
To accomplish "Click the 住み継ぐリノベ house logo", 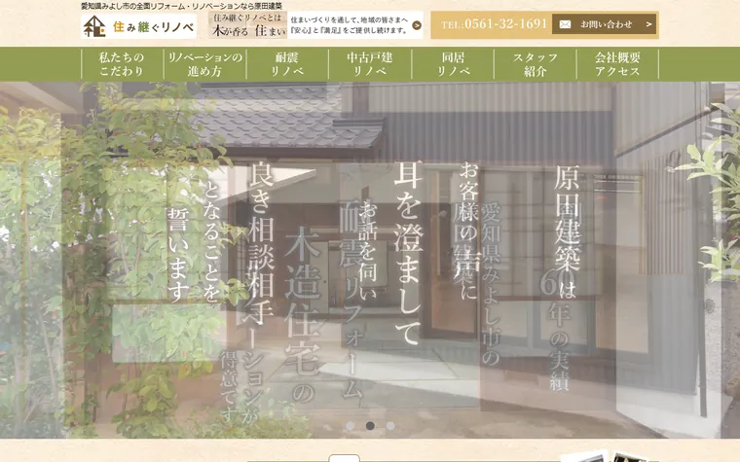I will (138, 26).
